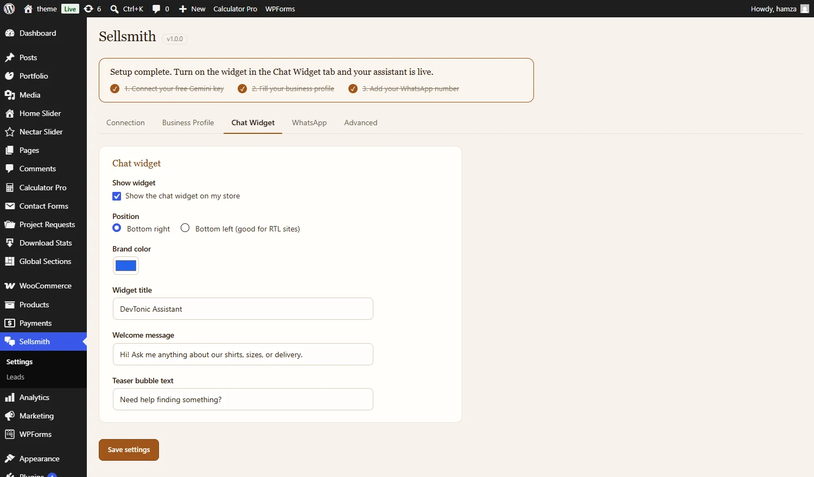814x477 pixels.
Task: Click the Portfolio icon in sidebar
Action: [x=10, y=76]
